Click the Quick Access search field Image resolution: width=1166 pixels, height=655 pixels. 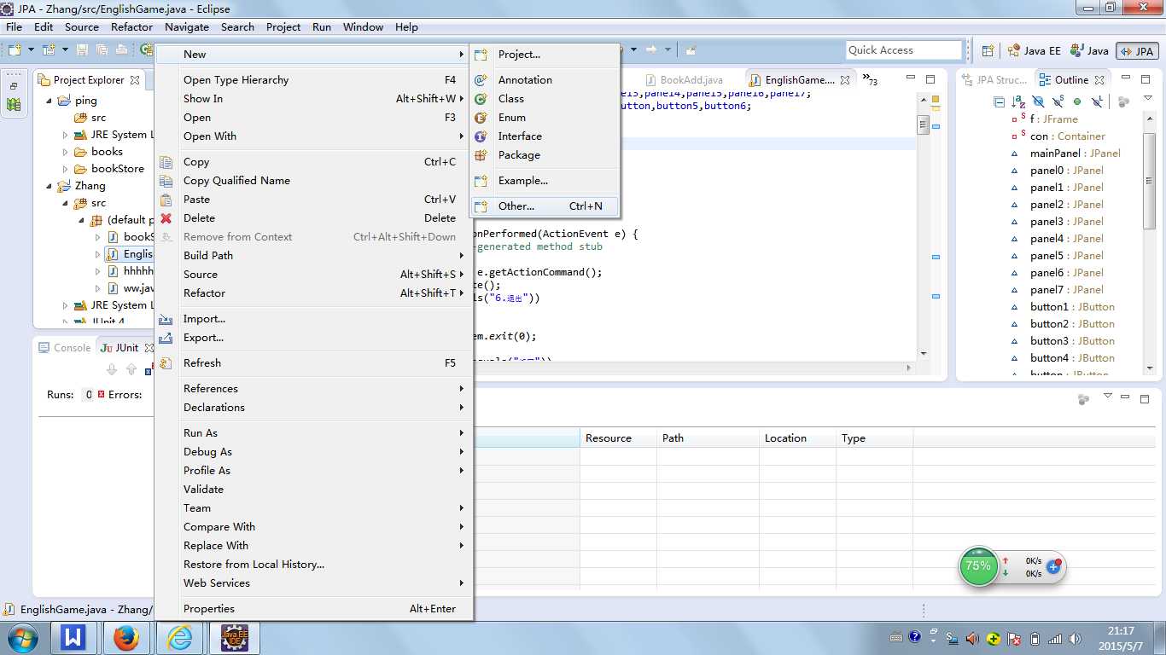click(904, 50)
